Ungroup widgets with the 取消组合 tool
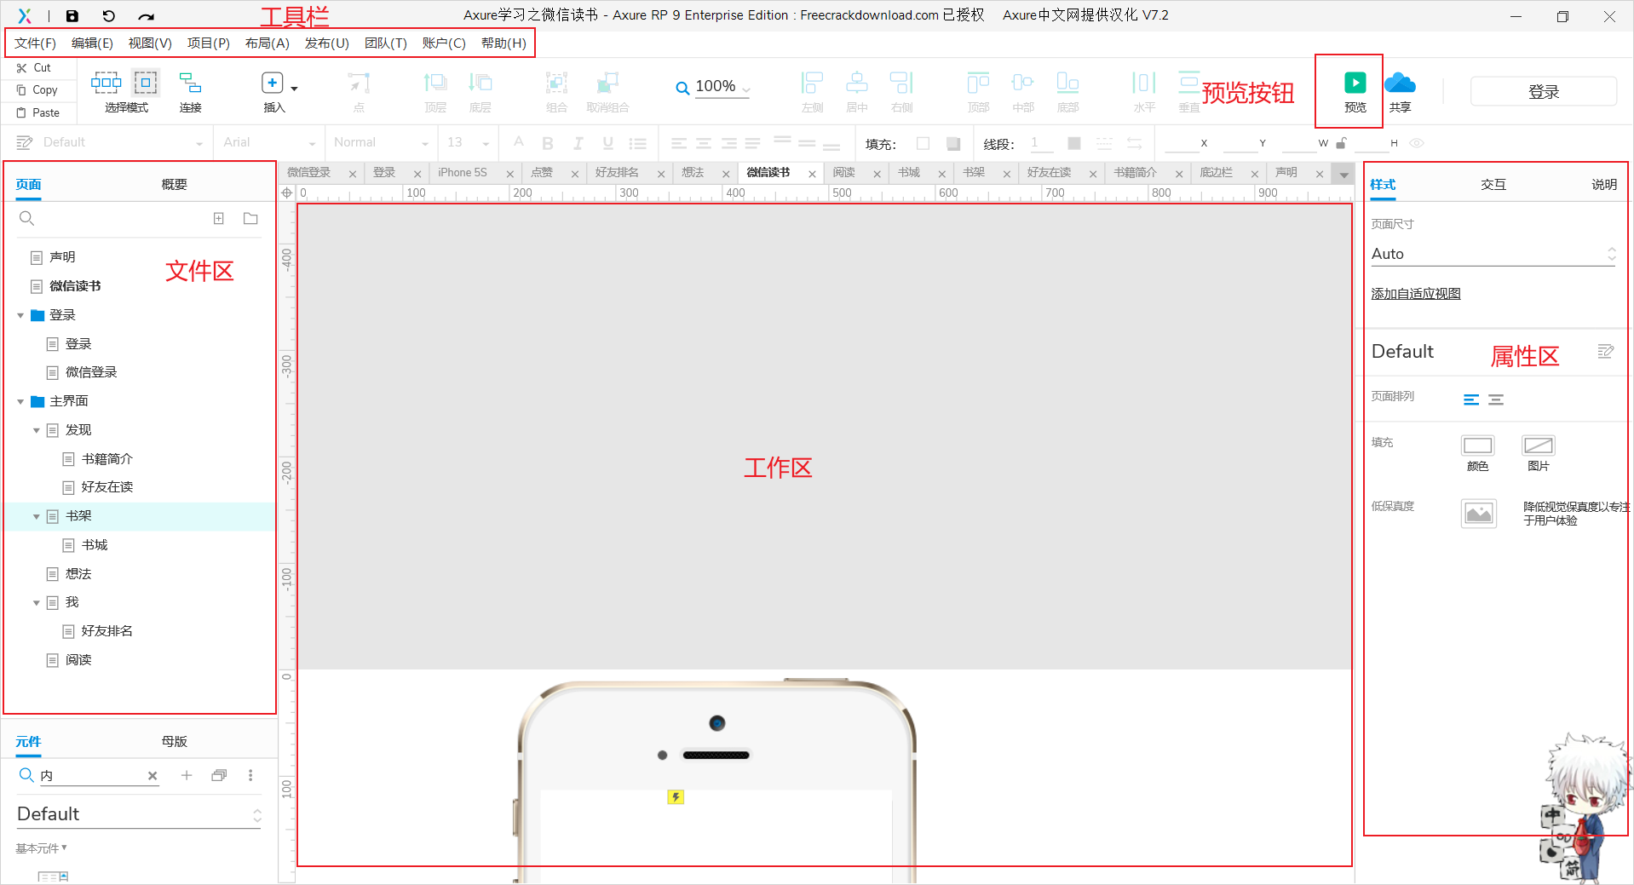Viewport: 1634px width, 885px height. 607,92
